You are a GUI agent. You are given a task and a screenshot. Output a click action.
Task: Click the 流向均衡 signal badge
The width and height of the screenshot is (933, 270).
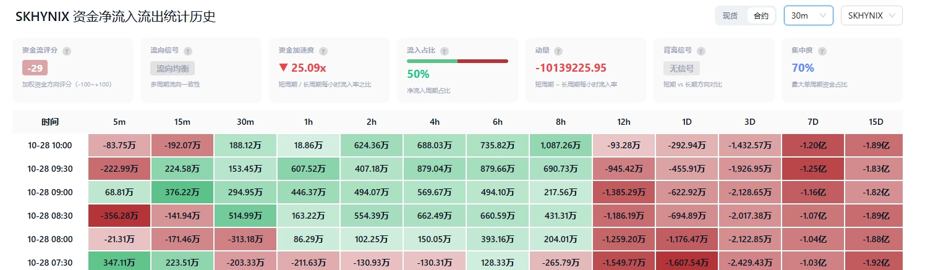click(173, 68)
